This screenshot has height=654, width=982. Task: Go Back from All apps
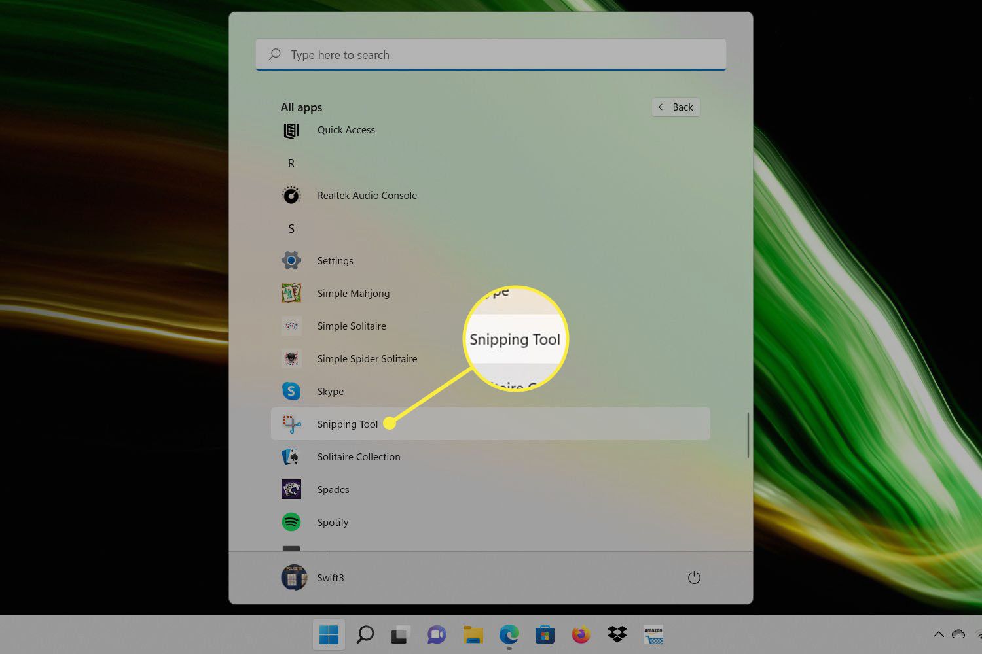click(676, 107)
